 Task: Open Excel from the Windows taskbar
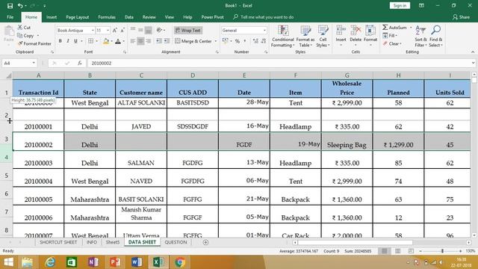[158, 262]
